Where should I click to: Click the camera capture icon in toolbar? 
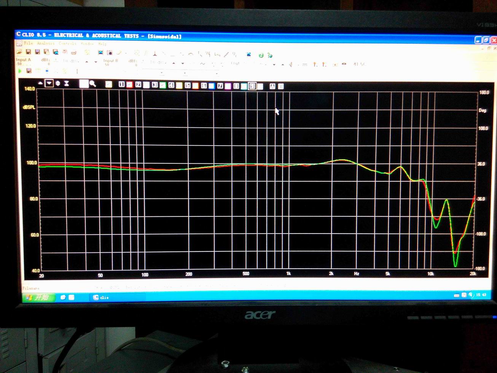(x=110, y=53)
